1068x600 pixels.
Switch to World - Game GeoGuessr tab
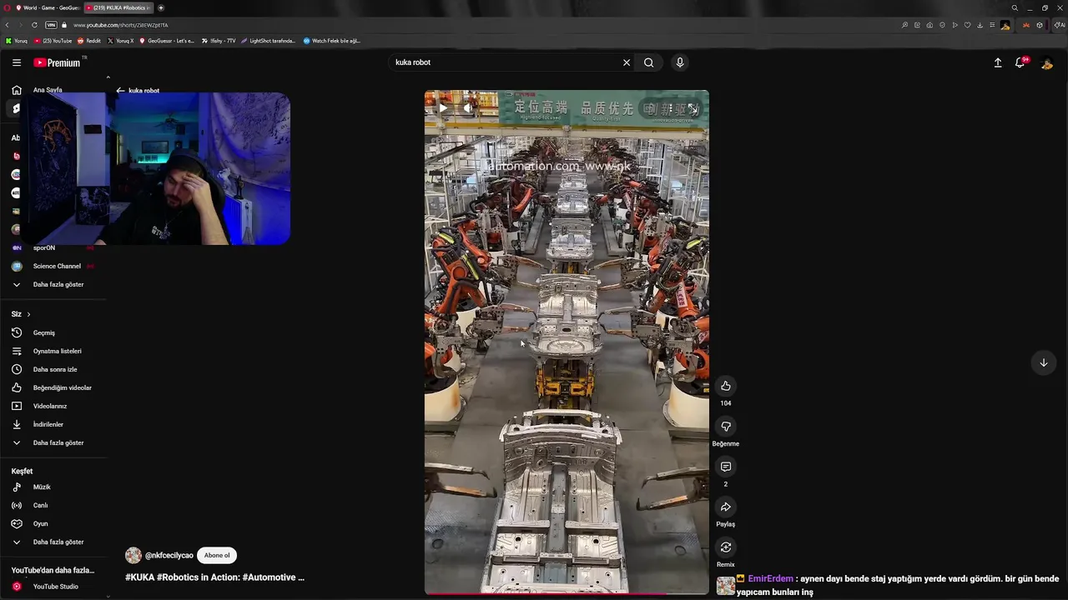(48, 7)
